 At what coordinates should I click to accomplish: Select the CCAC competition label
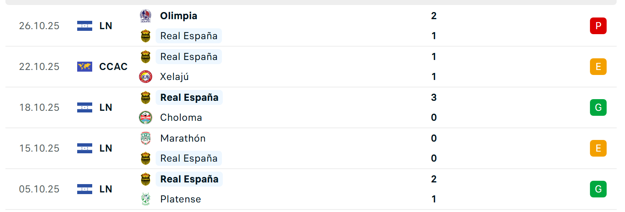coord(113,67)
